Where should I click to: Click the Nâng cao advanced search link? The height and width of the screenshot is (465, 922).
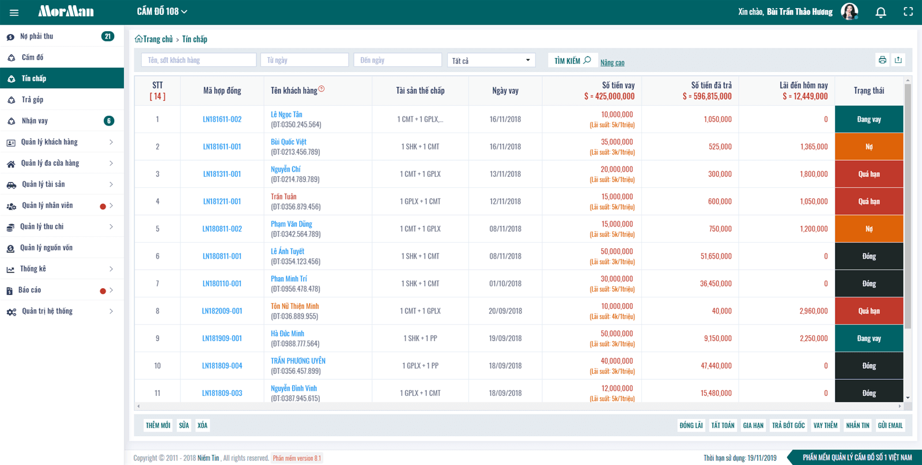pos(612,62)
